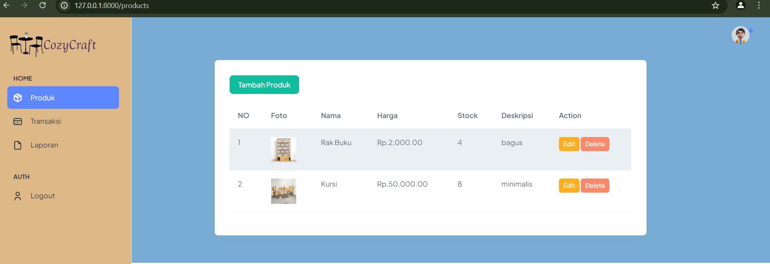View site information icon in address bar
This screenshot has height=264, width=770.
click(64, 5)
